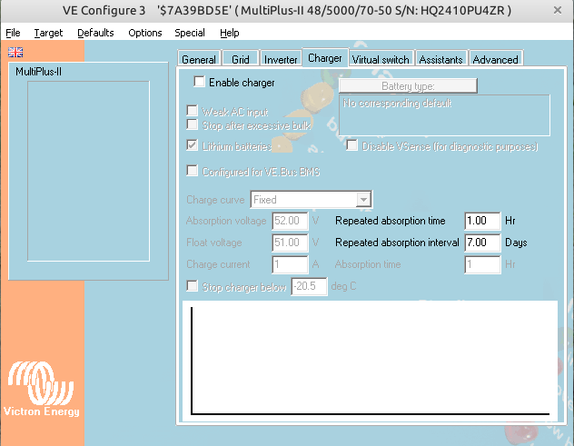Open the Special menu
The width and height of the screenshot is (574, 446).
point(190,33)
